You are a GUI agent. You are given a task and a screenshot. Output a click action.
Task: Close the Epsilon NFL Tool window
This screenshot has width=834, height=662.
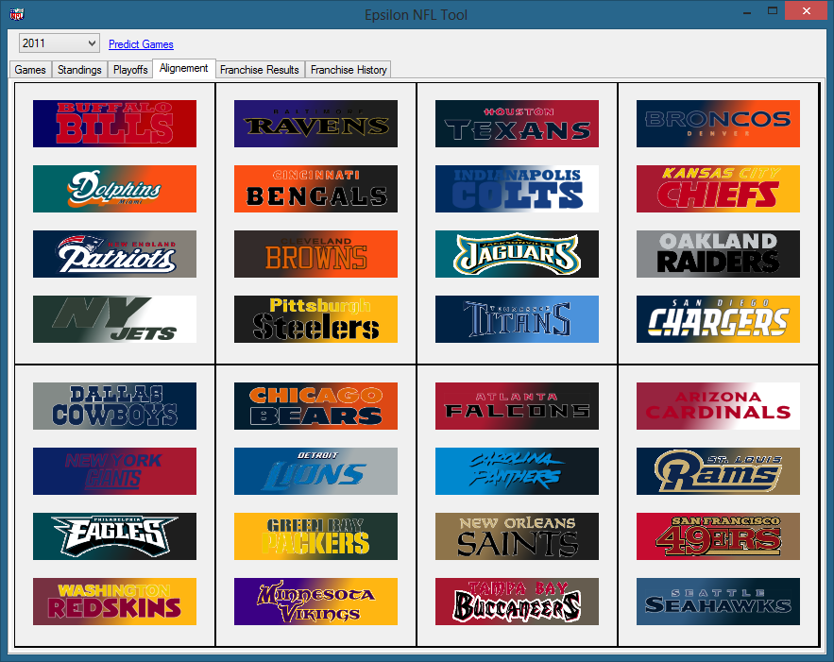[x=807, y=10]
